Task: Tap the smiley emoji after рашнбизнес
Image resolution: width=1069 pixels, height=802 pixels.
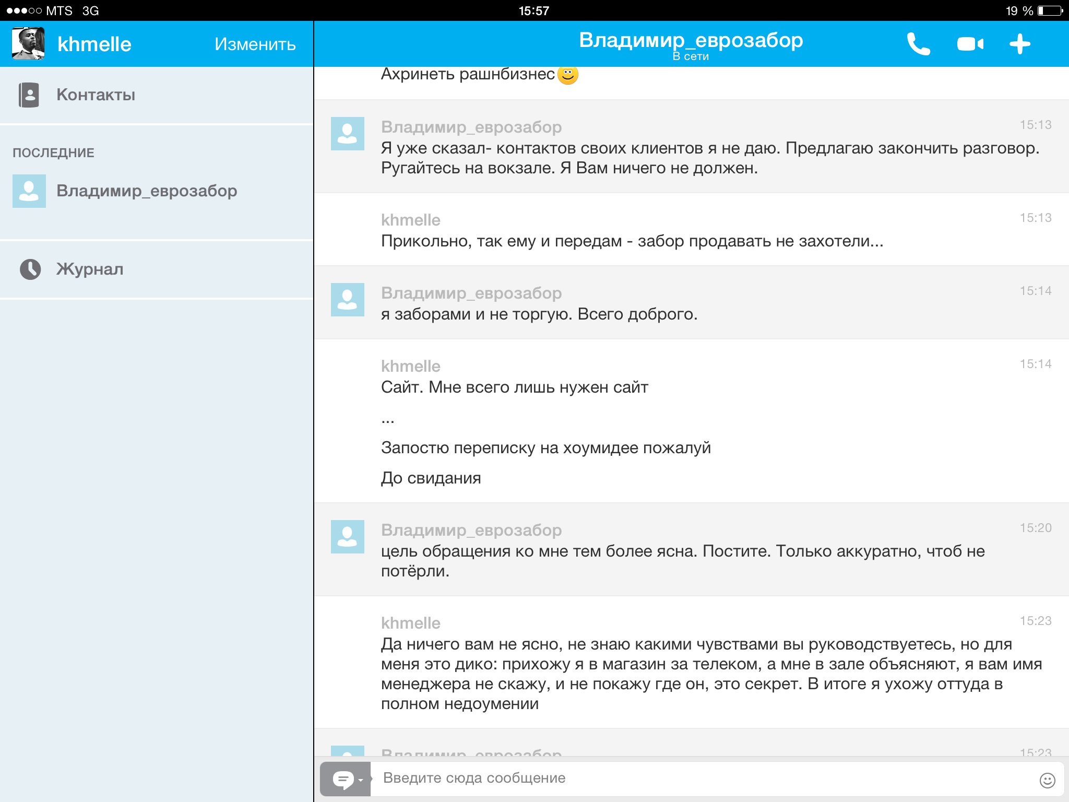Action: coord(568,75)
